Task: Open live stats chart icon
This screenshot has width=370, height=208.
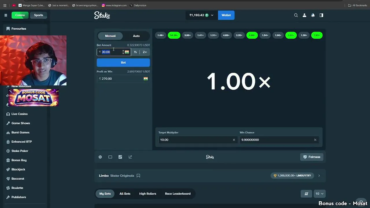Action: click(x=120, y=157)
